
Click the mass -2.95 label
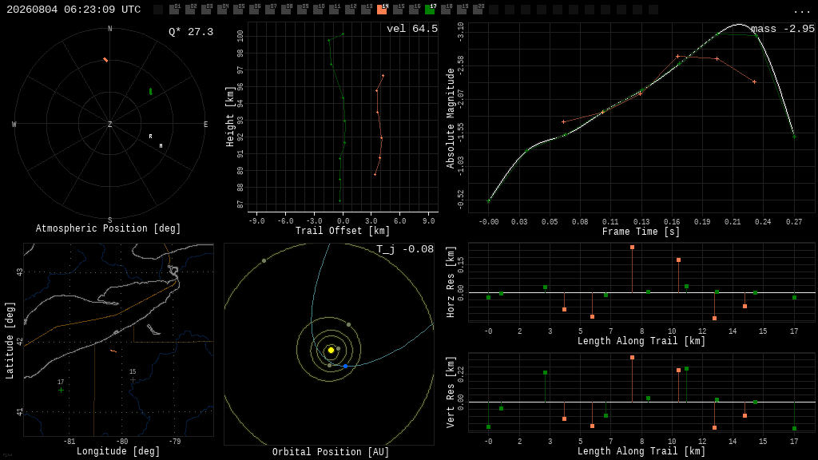click(x=783, y=29)
